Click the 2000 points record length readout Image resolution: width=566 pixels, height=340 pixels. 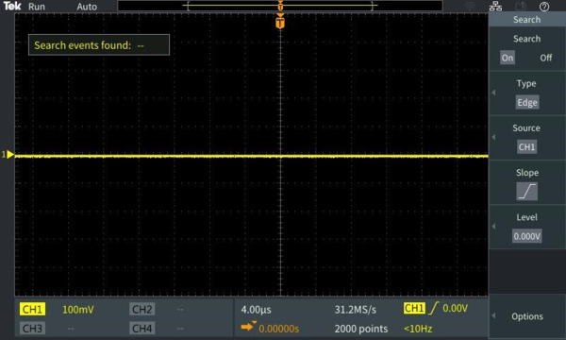click(361, 329)
